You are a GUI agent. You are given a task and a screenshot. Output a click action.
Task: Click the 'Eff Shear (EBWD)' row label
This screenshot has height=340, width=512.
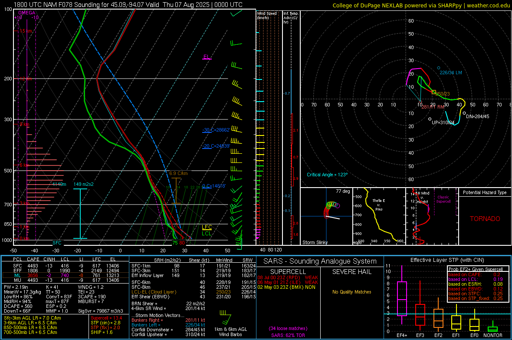coord(151,297)
